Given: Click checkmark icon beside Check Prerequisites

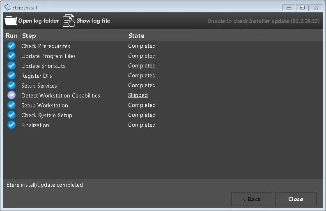Looking at the screenshot, I should 11,46.
